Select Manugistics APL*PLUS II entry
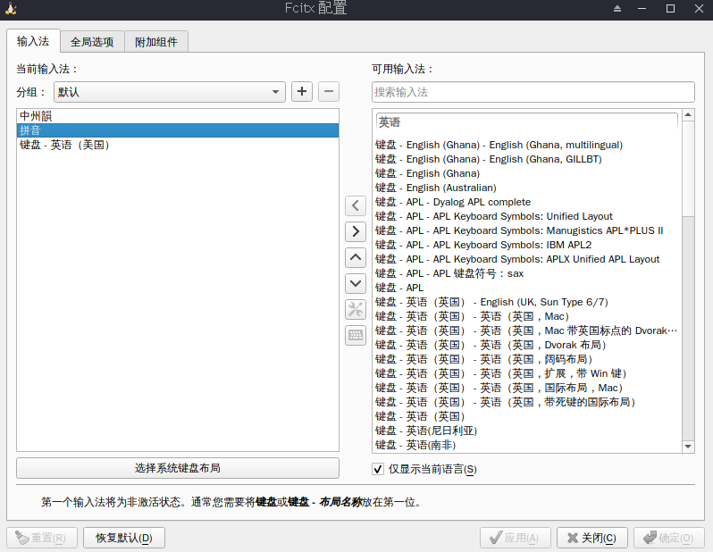This screenshot has width=713, height=552. [x=527, y=230]
